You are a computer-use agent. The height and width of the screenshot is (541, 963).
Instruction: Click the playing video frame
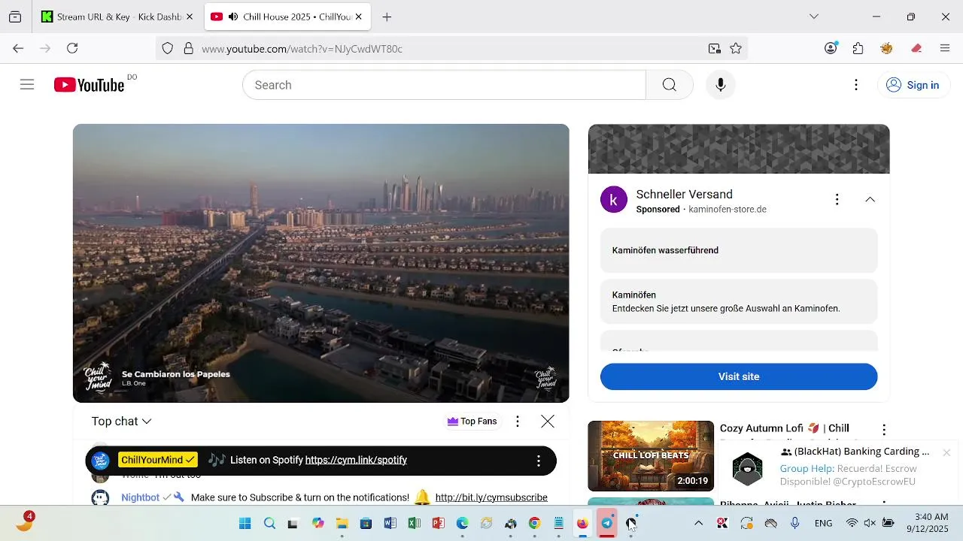321,263
